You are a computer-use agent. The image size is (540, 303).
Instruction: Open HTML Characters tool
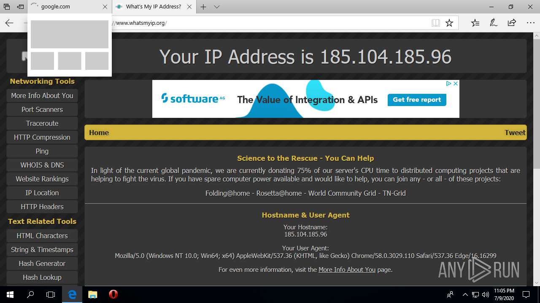(x=42, y=236)
